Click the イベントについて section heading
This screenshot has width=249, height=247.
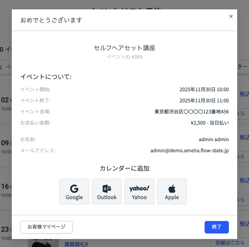pyautogui.click(x=46, y=77)
